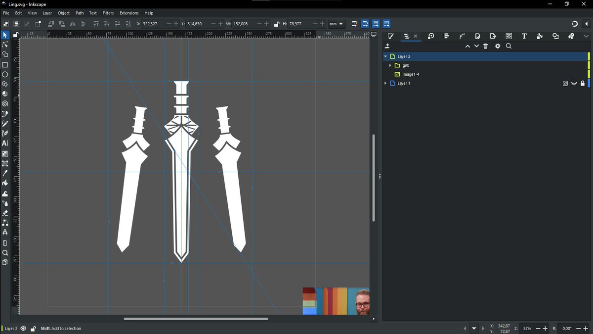Toggle width/height ratio lock
The width and height of the screenshot is (593, 334).
click(x=276, y=24)
